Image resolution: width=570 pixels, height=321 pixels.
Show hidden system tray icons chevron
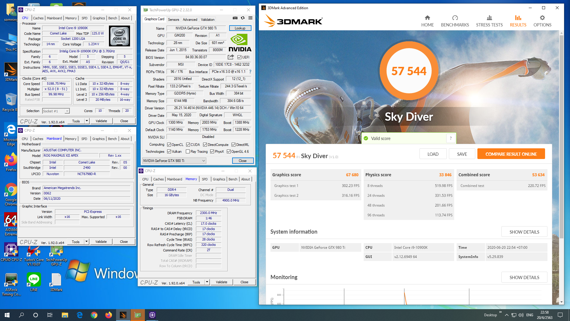[506, 315]
